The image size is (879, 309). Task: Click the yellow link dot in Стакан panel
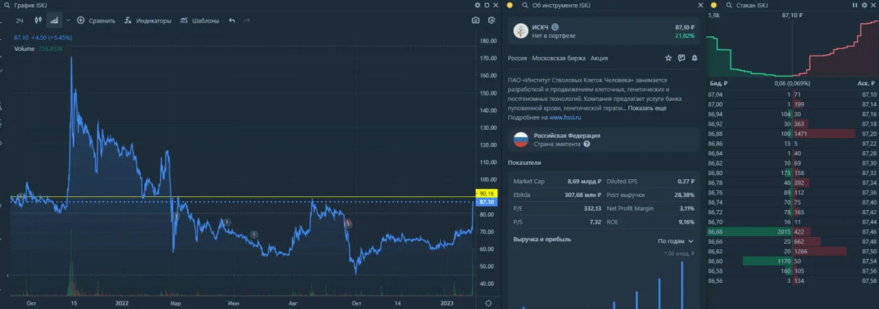point(715,5)
